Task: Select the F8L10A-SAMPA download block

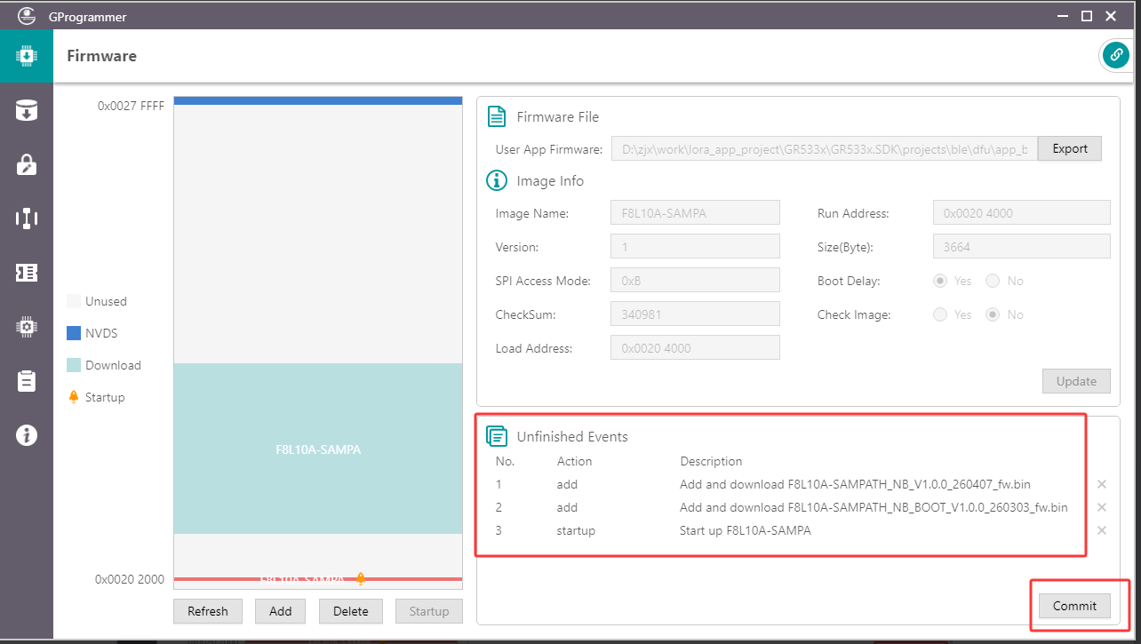Action: pos(318,449)
